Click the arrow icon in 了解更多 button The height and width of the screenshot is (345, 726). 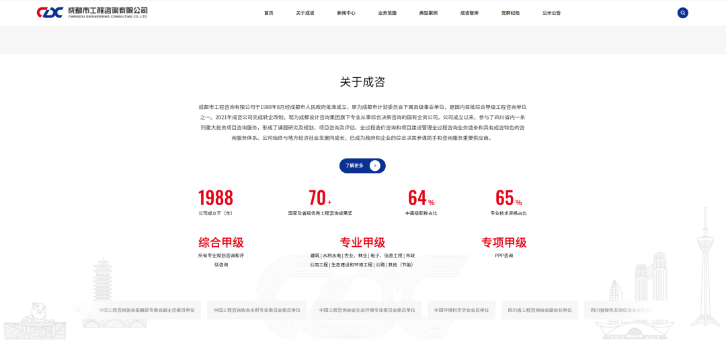click(x=374, y=165)
